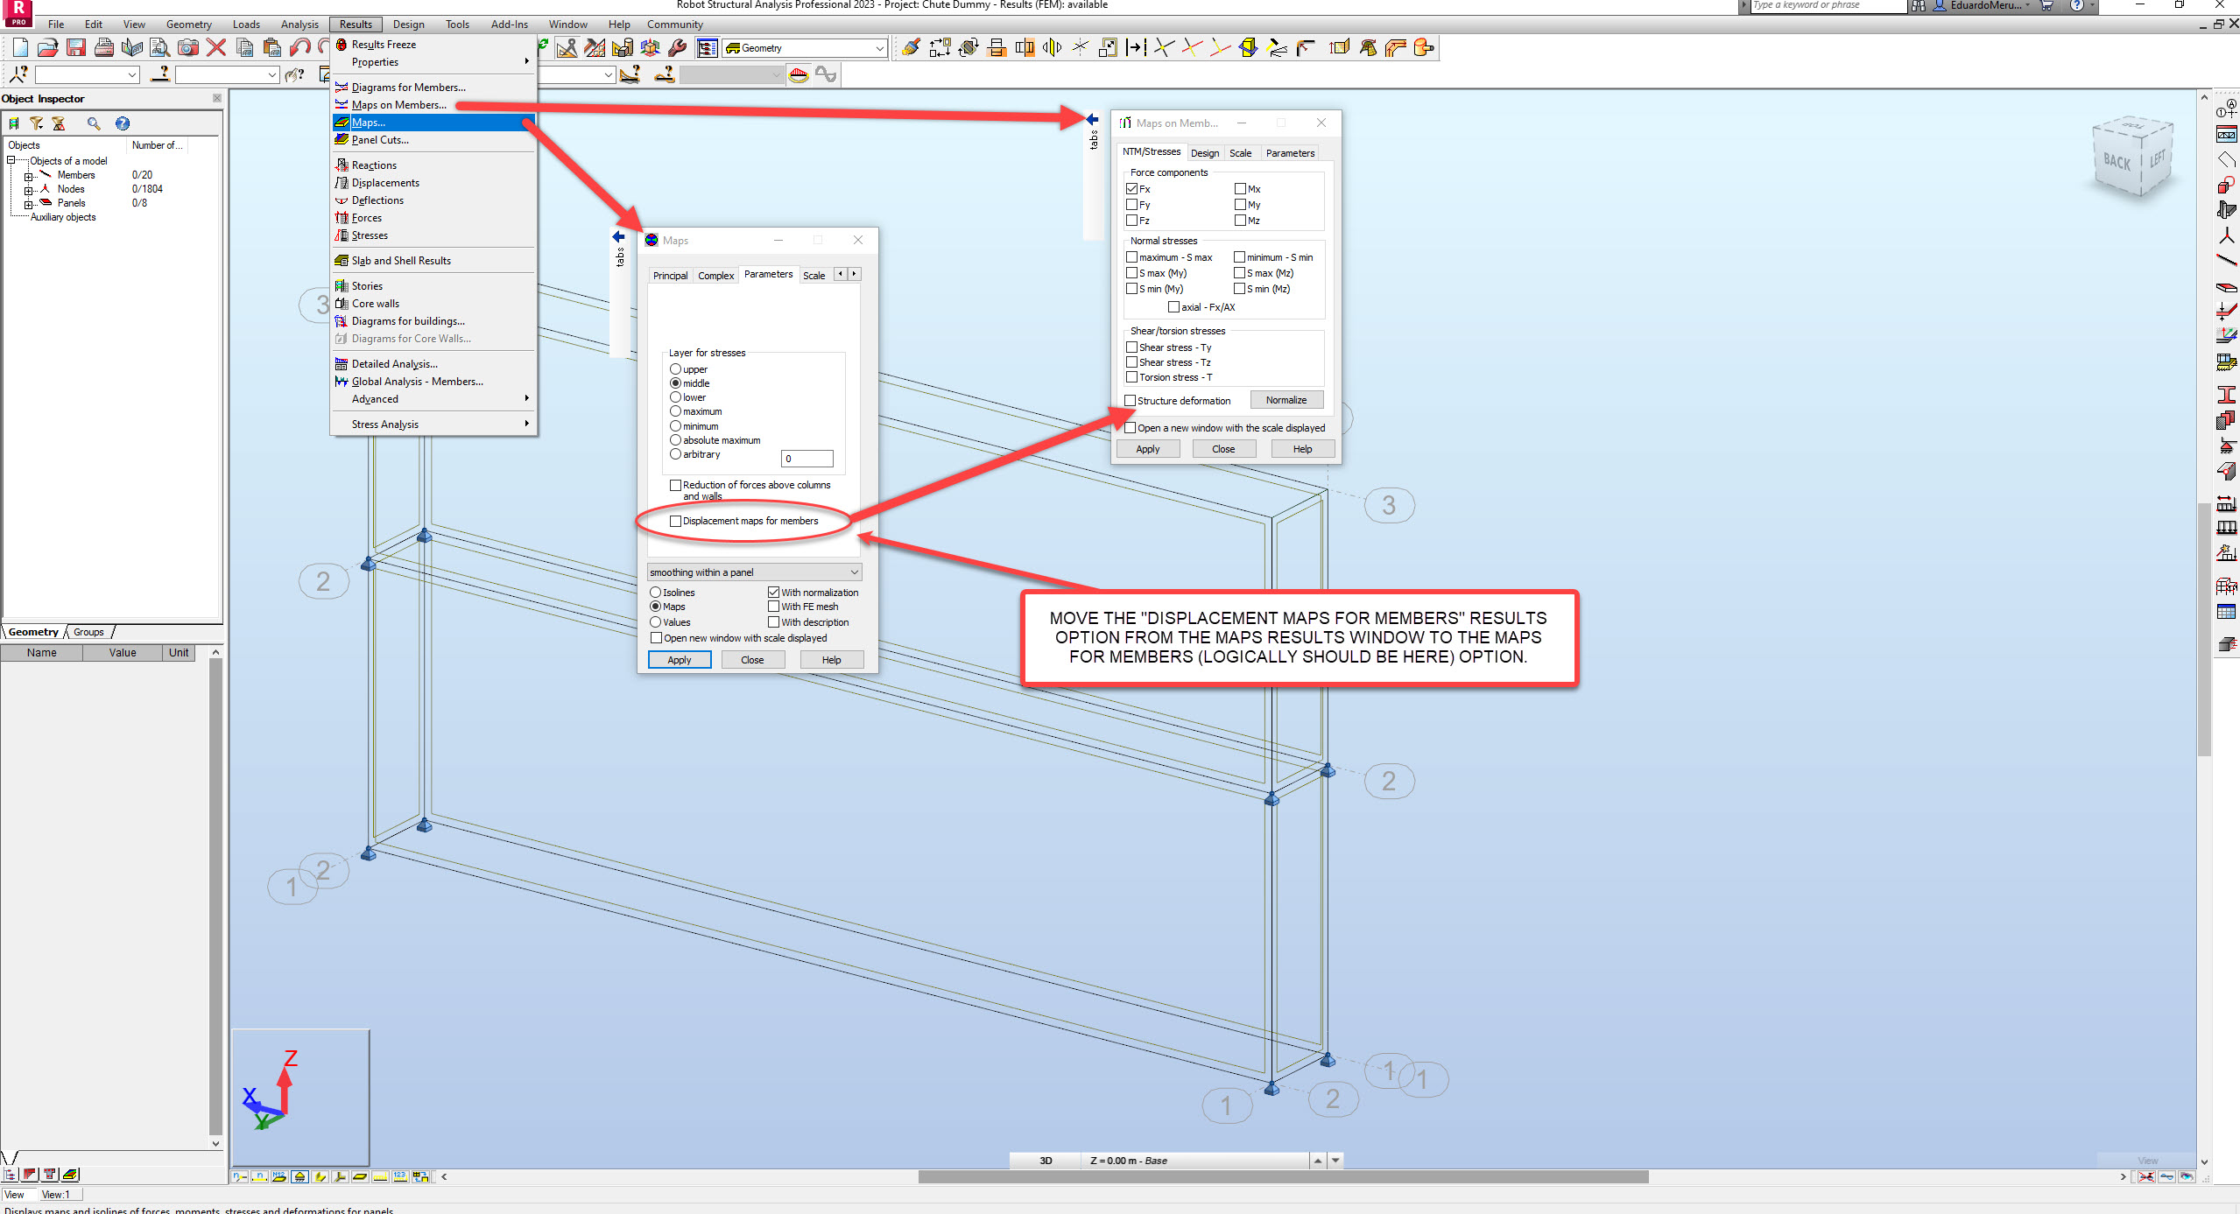Image resolution: width=2240 pixels, height=1214 pixels.
Task: Click Apply in the Maps dialog
Action: tap(680, 659)
